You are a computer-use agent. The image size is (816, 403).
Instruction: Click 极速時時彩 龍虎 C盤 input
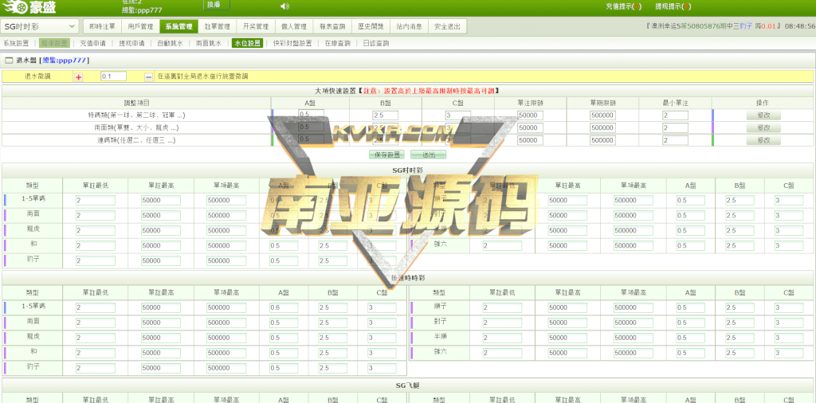[x=382, y=338]
